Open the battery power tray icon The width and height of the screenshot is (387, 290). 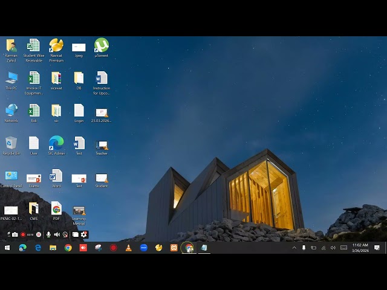(x=313, y=248)
